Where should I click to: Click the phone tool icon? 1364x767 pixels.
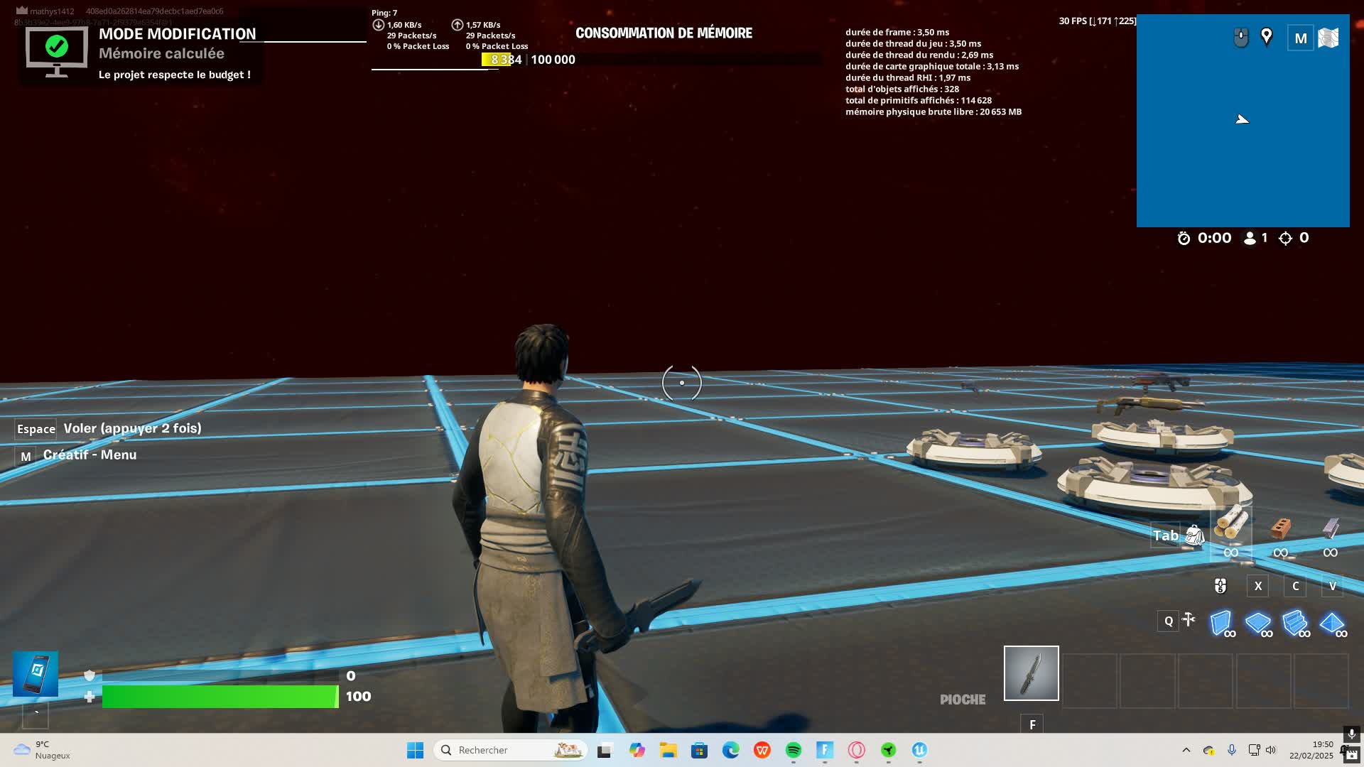point(36,673)
